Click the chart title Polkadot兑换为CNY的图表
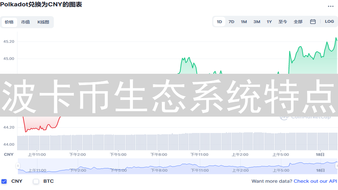The height and width of the screenshot is (190, 338). point(41,4)
